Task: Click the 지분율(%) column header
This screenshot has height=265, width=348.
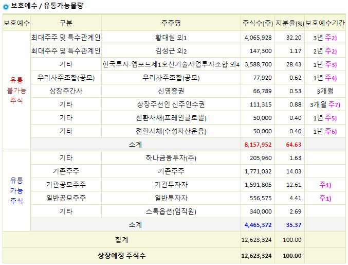Action: pos(289,23)
